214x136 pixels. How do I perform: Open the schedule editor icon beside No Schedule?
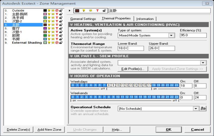pyautogui.click(x=203, y=109)
